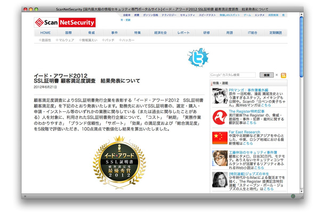Click the scrollbar up arrow

coord(302,14)
